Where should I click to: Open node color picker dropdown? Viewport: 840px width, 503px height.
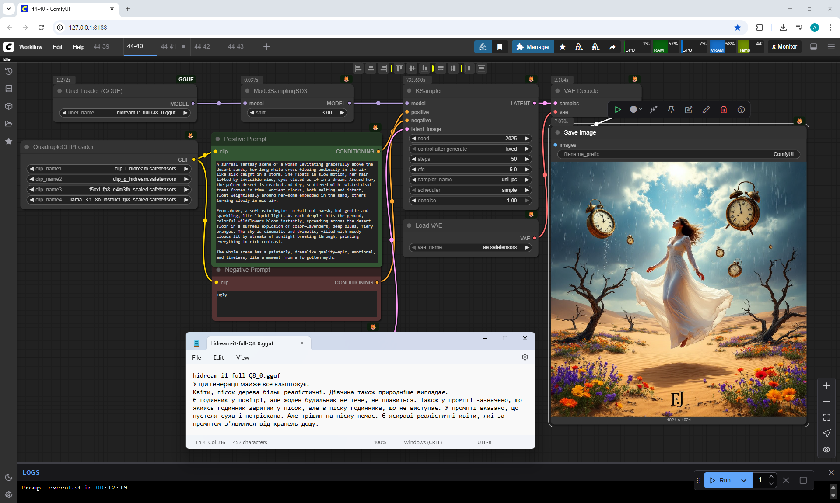point(636,110)
